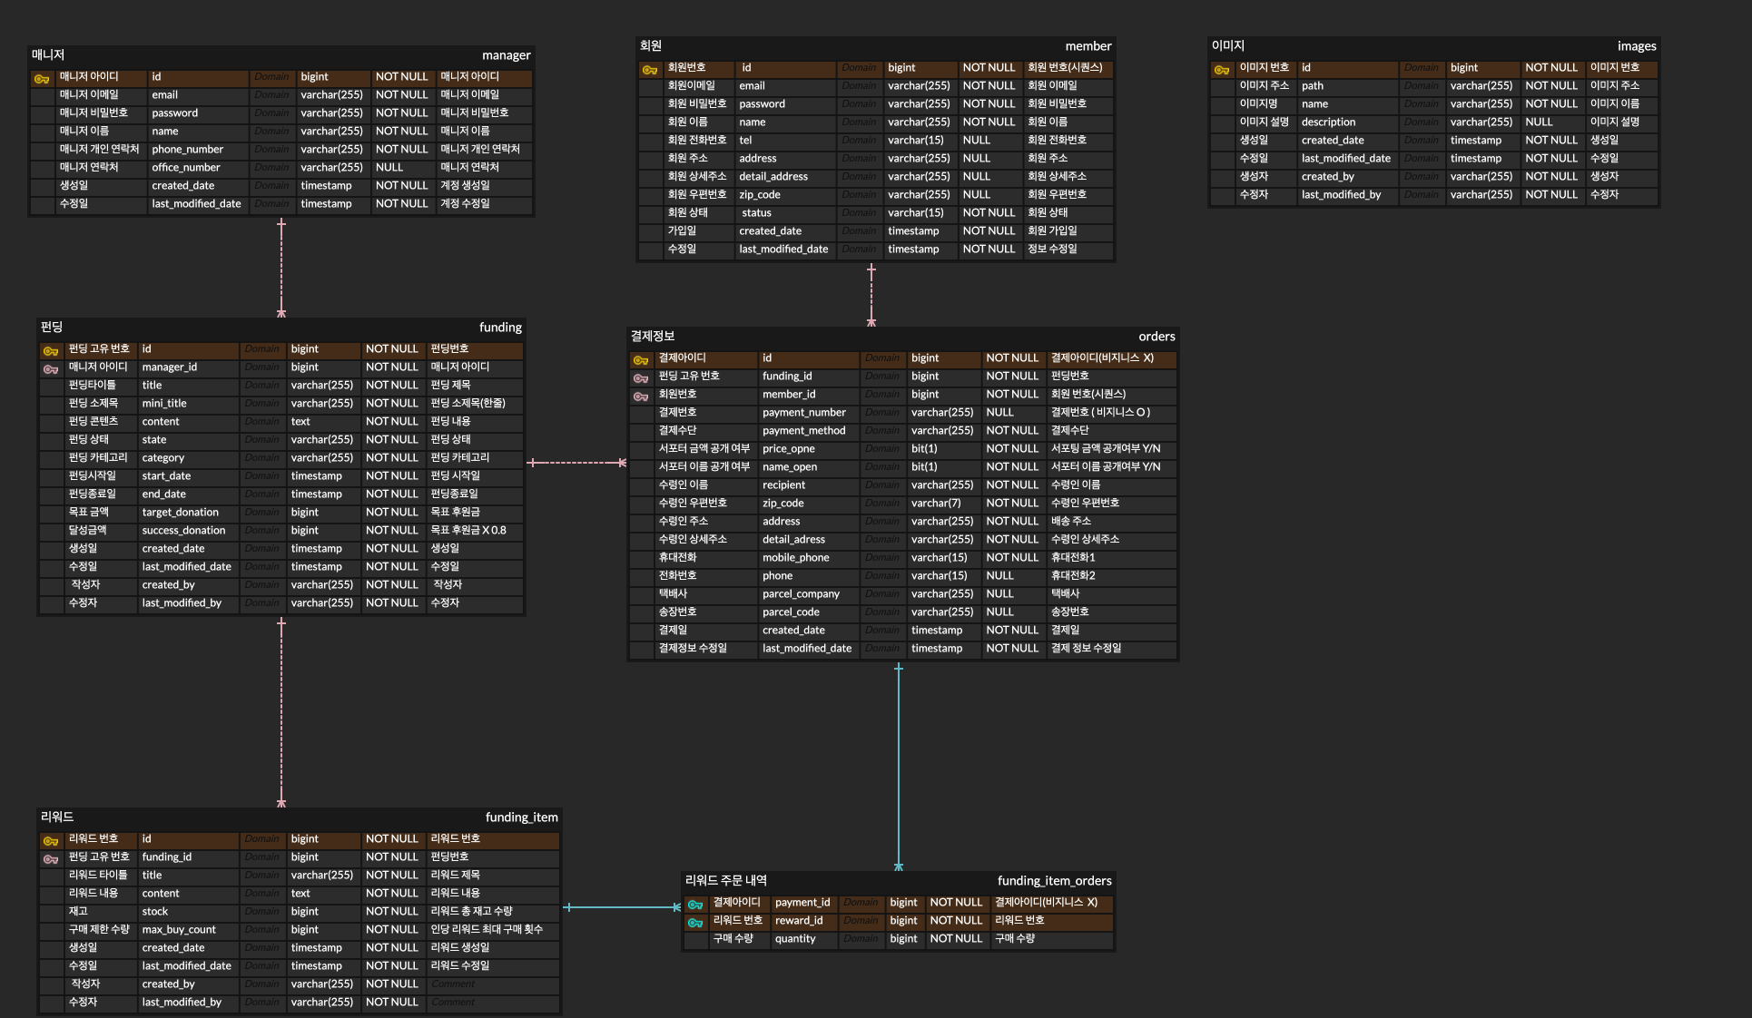Click the end_date column in funding table

163,494
